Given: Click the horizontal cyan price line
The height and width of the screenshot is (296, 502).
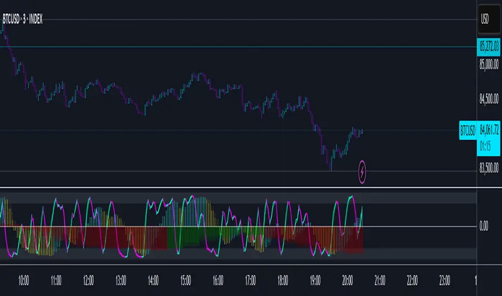Looking at the screenshot, I should coord(238,47).
